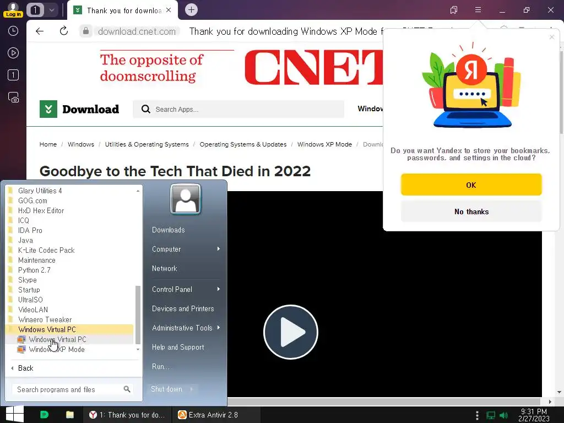Screen dimensions: 564x423
Task: Click the play icon in browser sidebar
Action: (x=13, y=53)
